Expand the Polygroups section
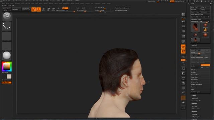This screenshot has height=120, width=214. click(x=195, y=117)
